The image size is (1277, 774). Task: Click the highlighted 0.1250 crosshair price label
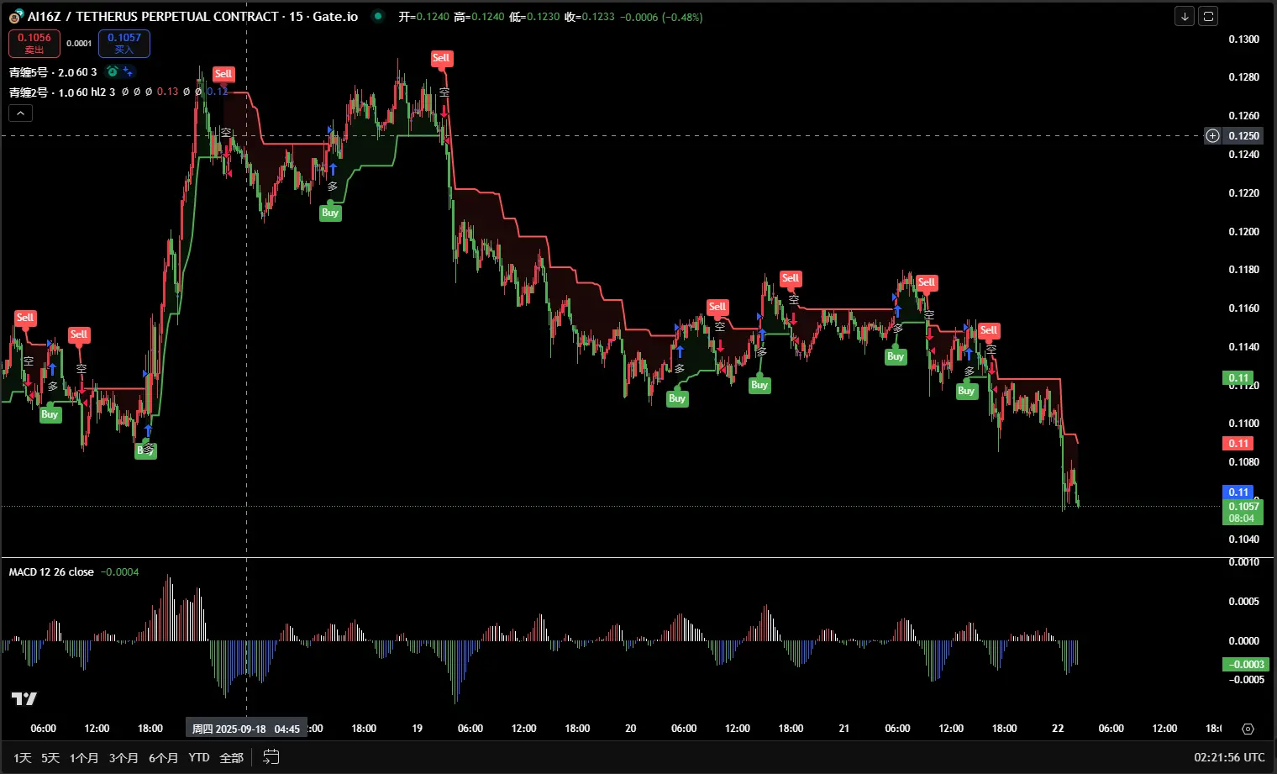coord(1243,135)
